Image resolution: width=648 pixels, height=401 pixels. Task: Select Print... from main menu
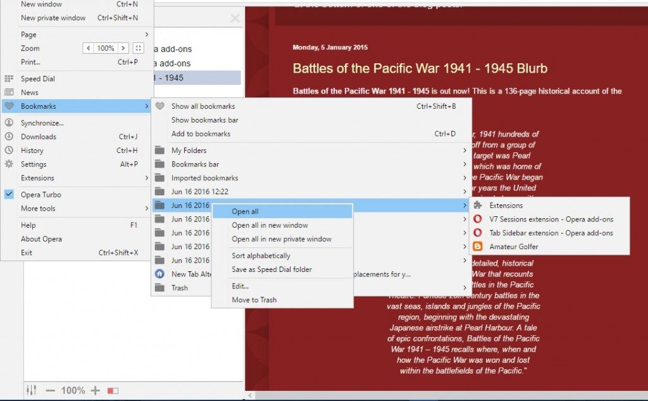(x=77, y=62)
